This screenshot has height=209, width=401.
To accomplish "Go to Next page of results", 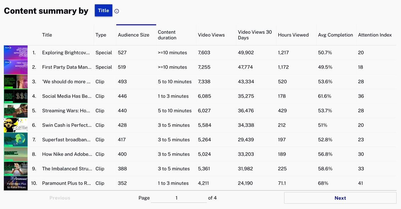I will [340, 198].
